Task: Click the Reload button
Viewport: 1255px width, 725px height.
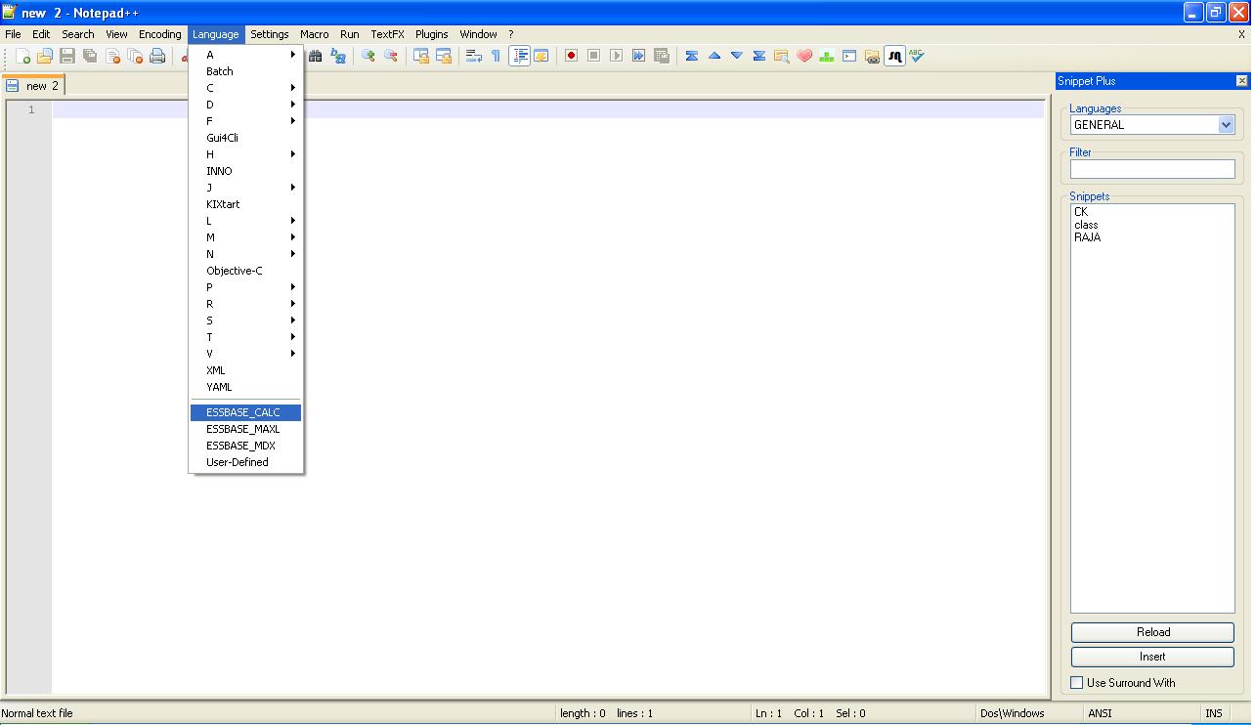Action: (x=1152, y=632)
